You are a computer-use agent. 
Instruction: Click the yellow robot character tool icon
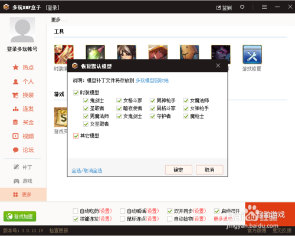point(189,52)
